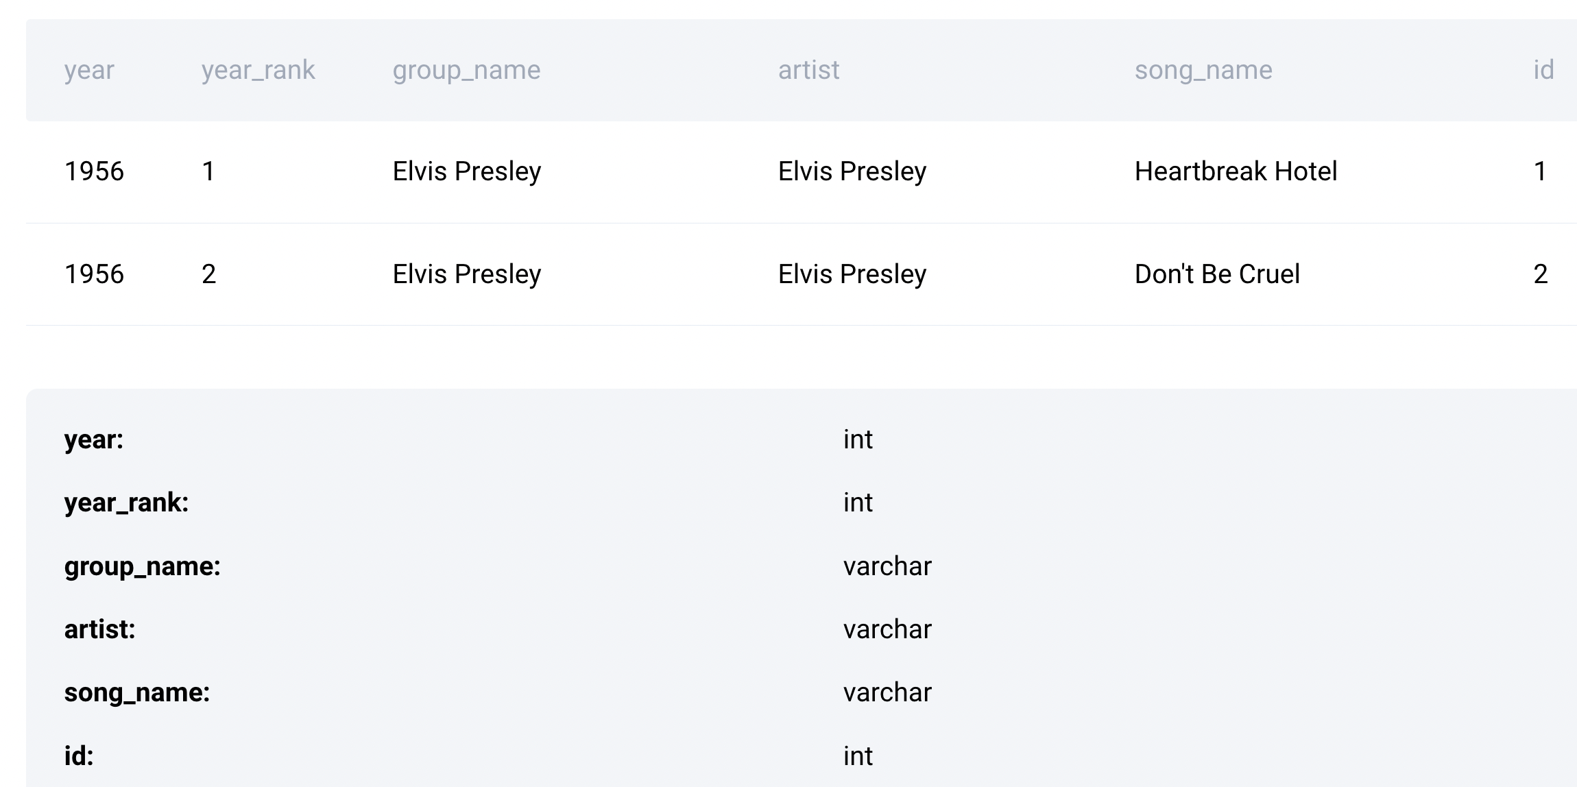Click the year column header

[x=89, y=70]
